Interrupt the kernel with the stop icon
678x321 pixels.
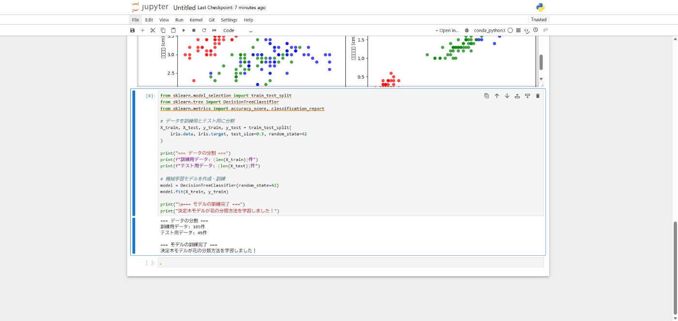(194, 30)
